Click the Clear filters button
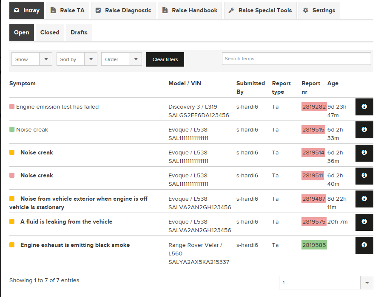381x297 pixels. [x=165, y=59]
